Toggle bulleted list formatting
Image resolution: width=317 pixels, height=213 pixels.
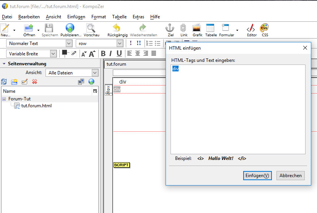158,43
